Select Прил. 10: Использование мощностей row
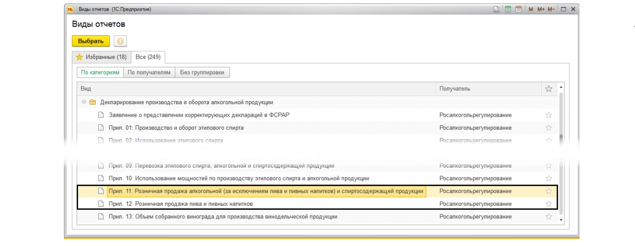 (x=317, y=178)
